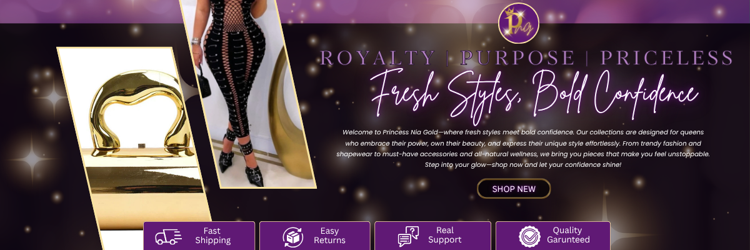Click the SHOP NEW button
The height and width of the screenshot is (250, 750).
pyautogui.click(x=514, y=189)
